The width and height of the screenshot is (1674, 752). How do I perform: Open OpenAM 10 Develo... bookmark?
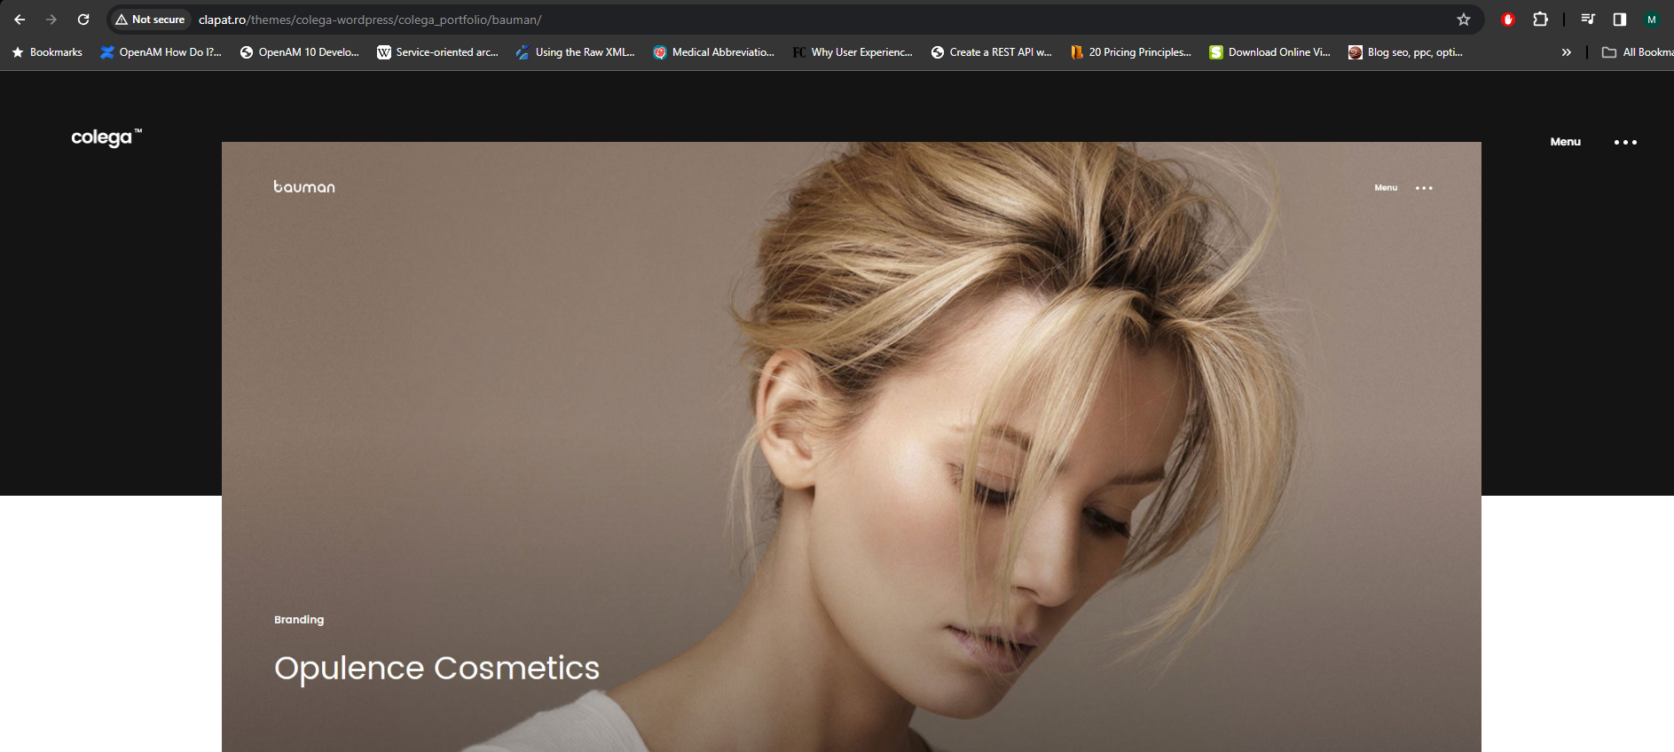[300, 52]
